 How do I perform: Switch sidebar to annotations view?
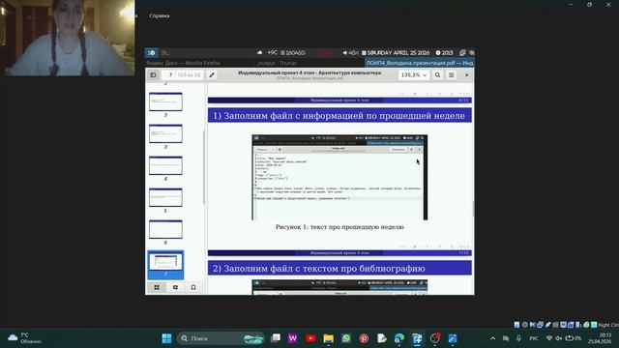point(175,287)
